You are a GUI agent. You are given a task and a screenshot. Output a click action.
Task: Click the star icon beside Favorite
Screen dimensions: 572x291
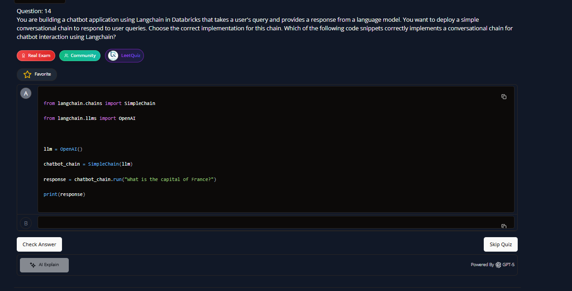27,74
